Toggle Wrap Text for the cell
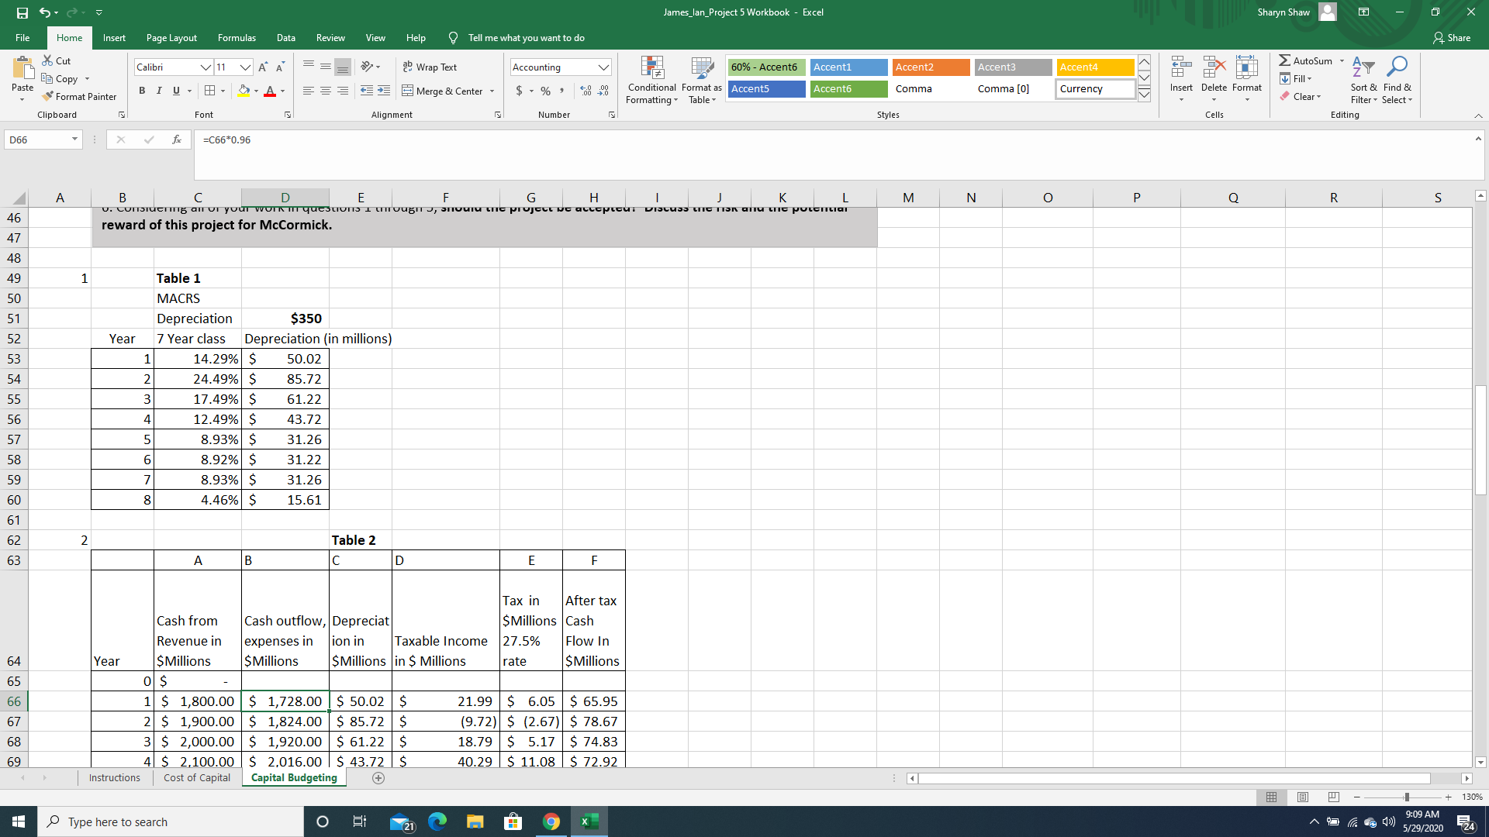The width and height of the screenshot is (1489, 837). click(x=430, y=67)
